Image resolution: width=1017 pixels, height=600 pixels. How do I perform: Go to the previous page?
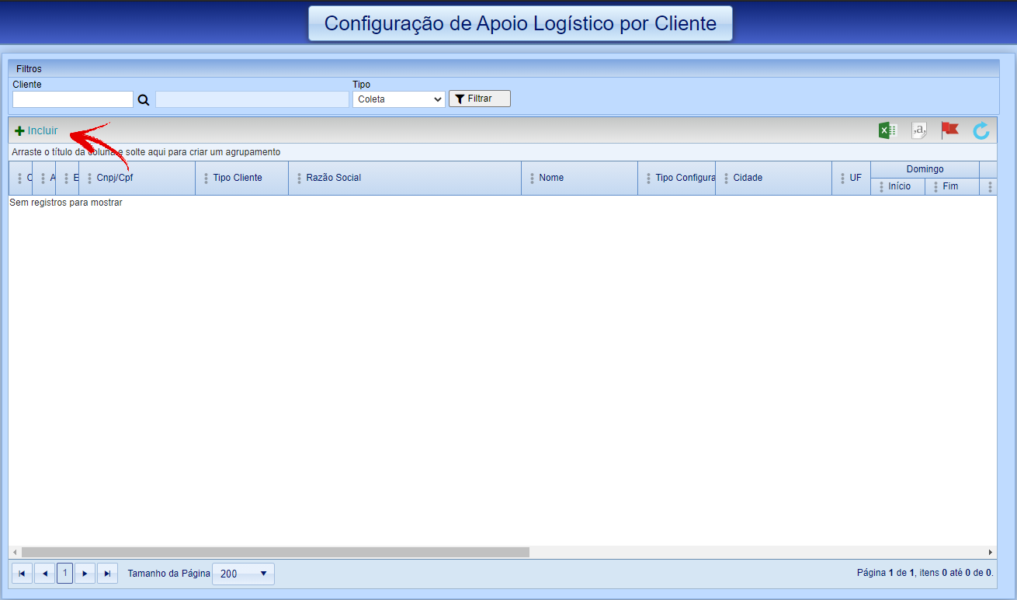coord(44,574)
